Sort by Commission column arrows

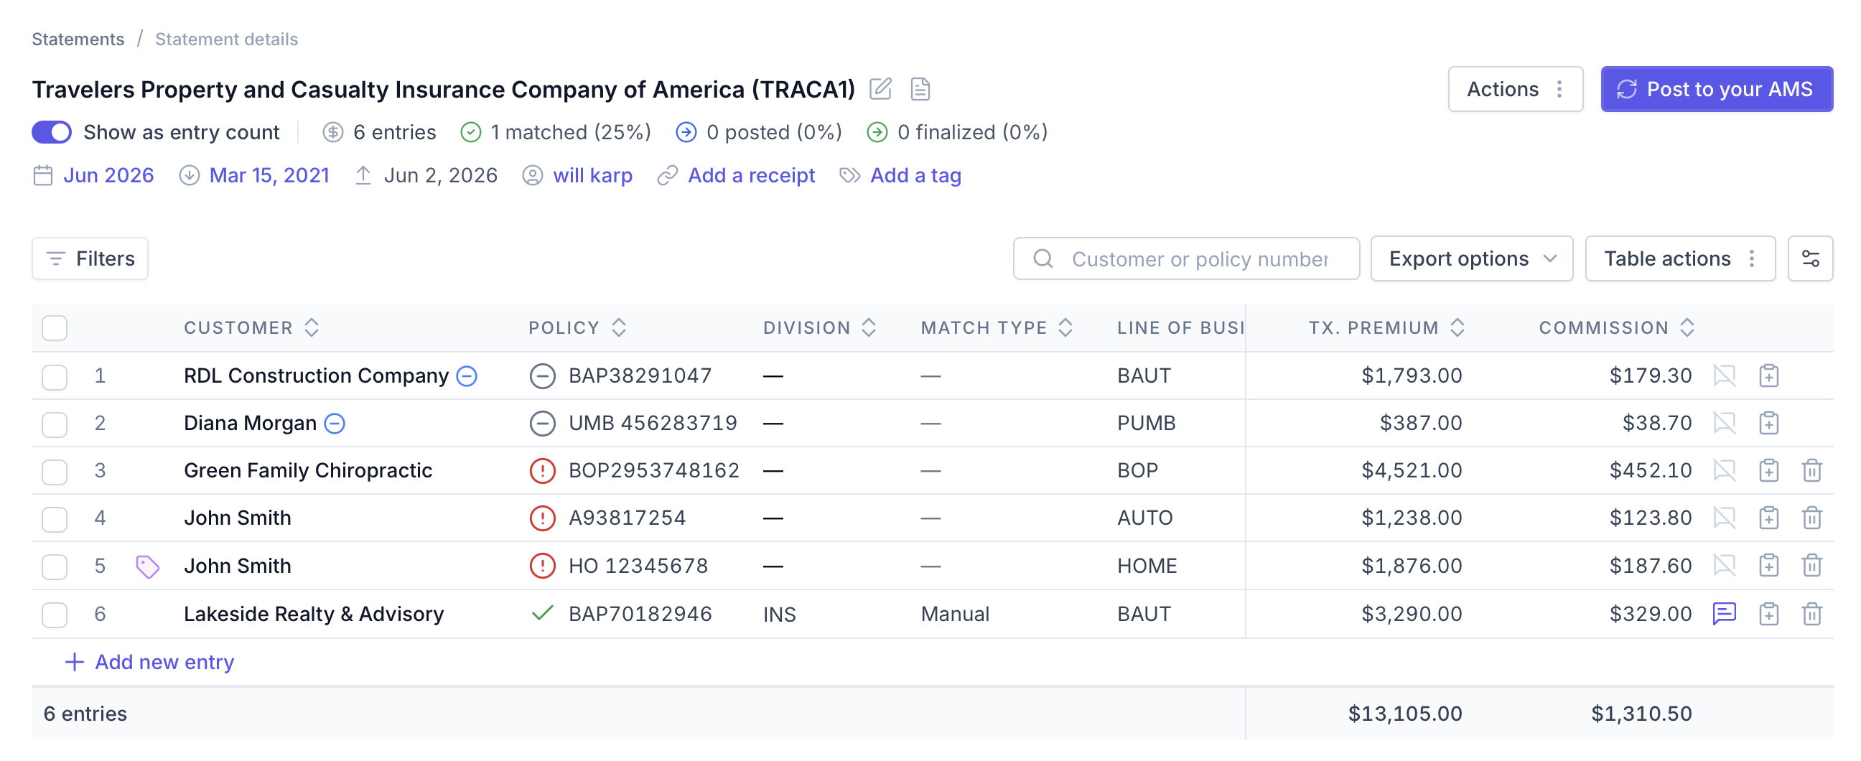(x=1687, y=328)
